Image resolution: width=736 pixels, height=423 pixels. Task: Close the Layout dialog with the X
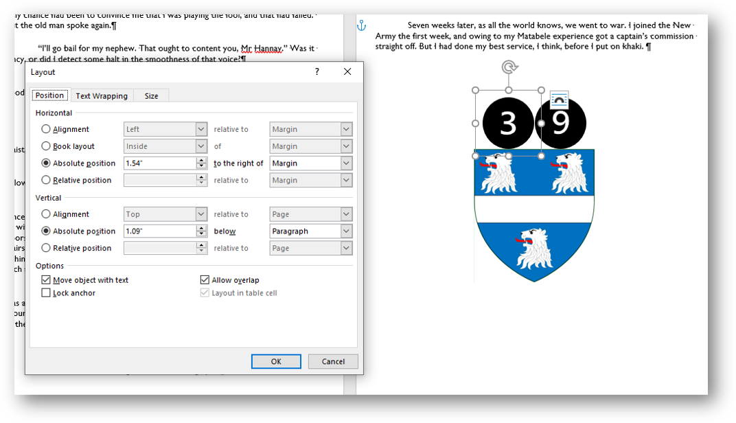pyautogui.click(x=347, y=72)
